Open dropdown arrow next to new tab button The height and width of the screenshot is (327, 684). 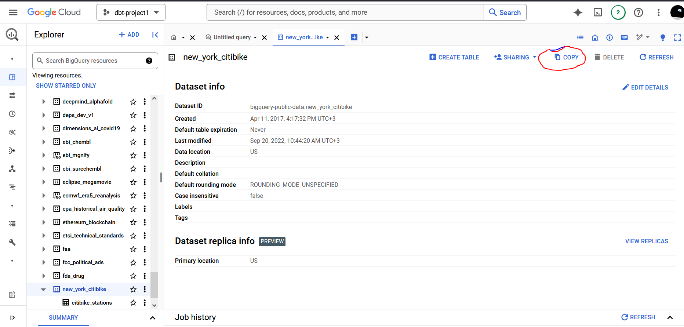click(x=367, y=37)
